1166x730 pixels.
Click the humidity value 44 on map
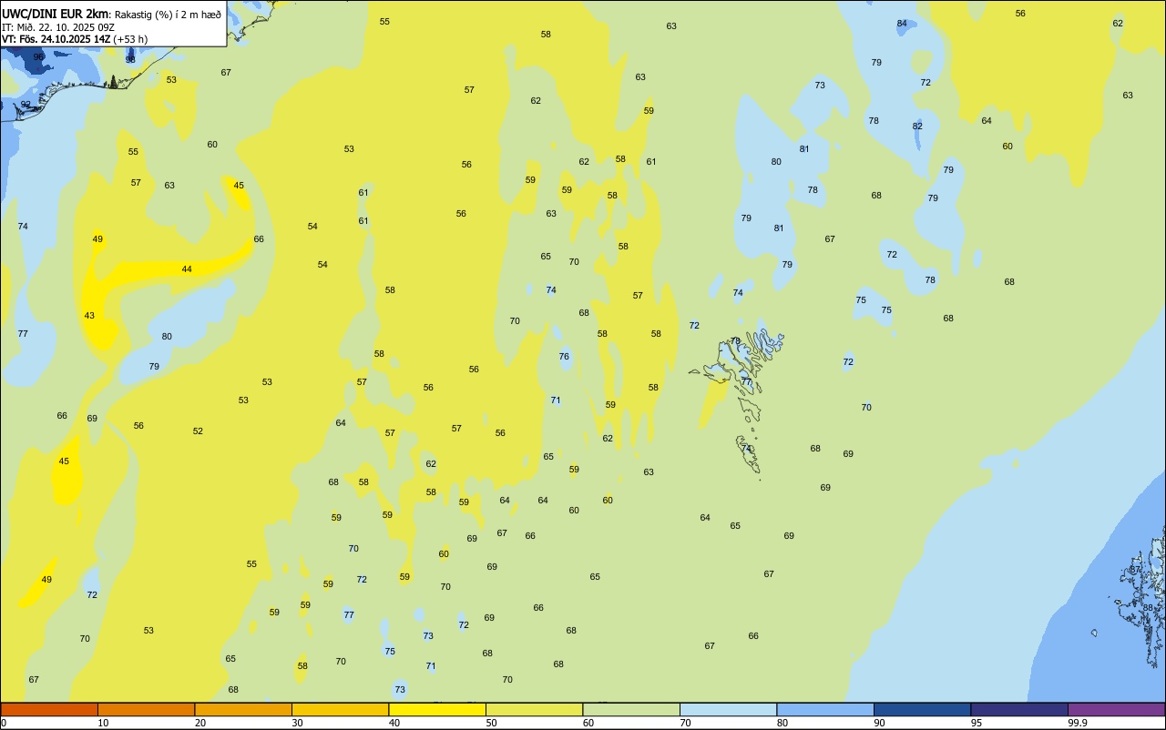pyautogui.click(x=187, y=269)
